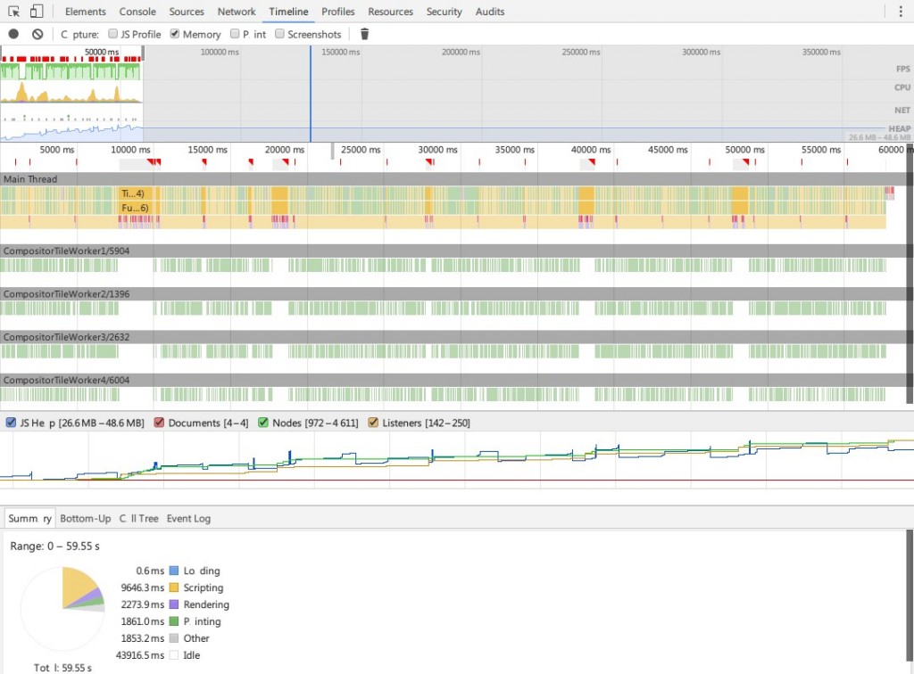Screen dimensions: 914x674
Task: Switch to the Bottom-Up view
Action: (x=86, y=518)
